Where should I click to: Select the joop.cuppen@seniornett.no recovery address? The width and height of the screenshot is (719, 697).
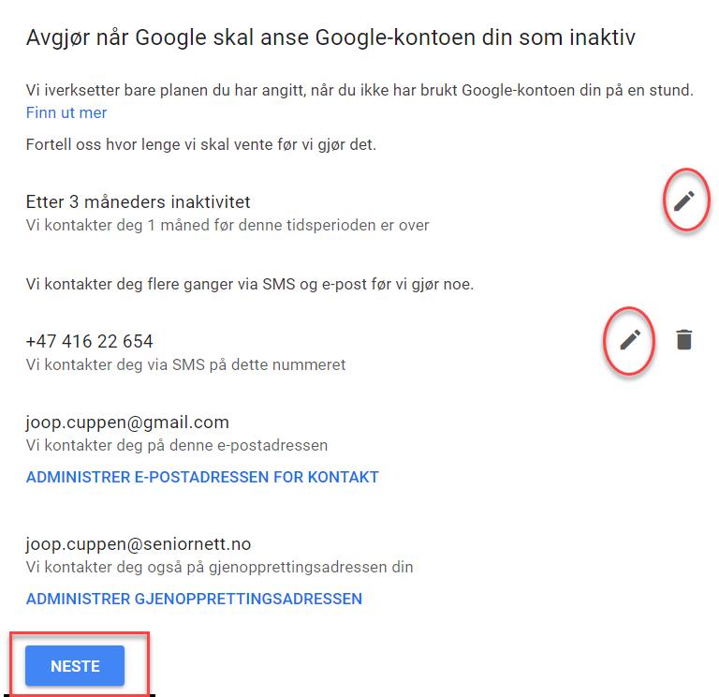pyautogui.click(x=139, y=544)
